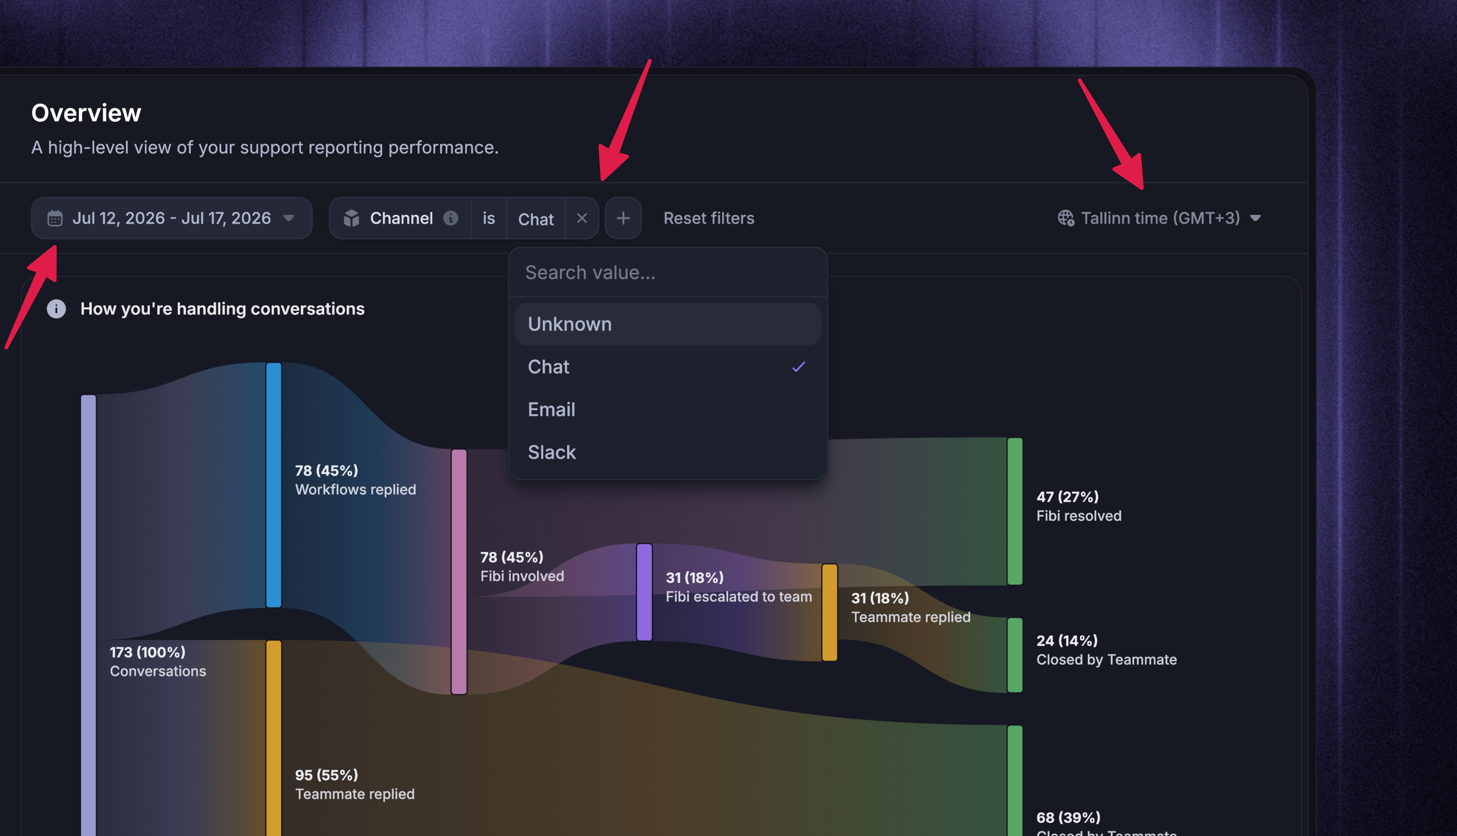Click the blue Workflows replied node bar
The image size is (1457, 836).
tap(274, 485)
